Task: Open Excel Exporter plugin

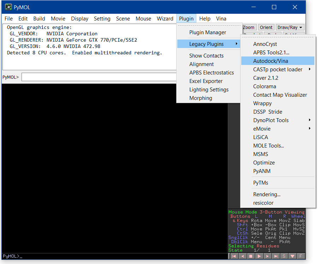Action: (x=209, y=81)
